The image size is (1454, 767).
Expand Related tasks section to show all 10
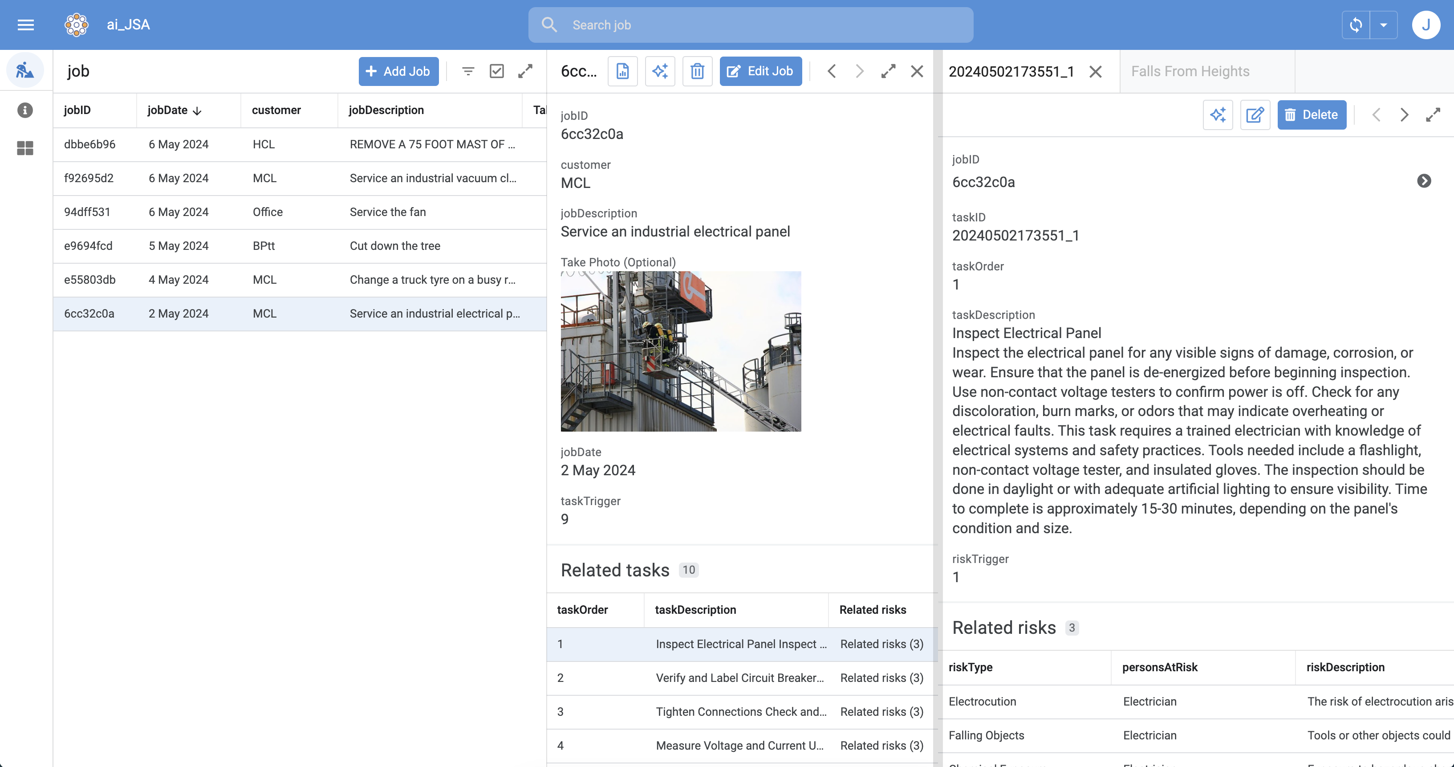pyautogui.click(x=689, y=569)
